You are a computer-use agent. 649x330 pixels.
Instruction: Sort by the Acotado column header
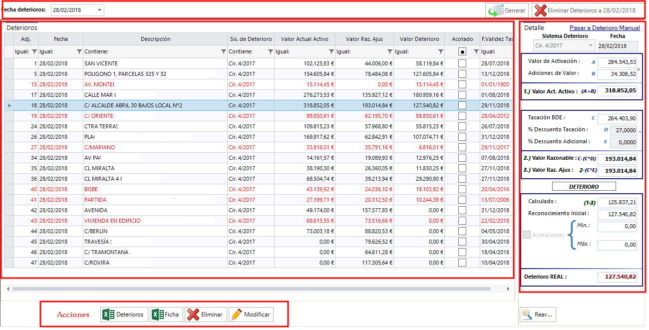pyautogui.click(x=462, y=39)
